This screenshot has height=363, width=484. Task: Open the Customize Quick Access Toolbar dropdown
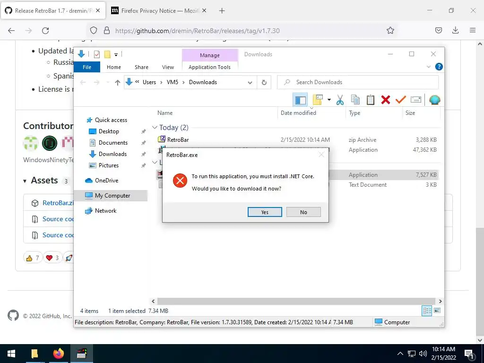click(116, 55)
